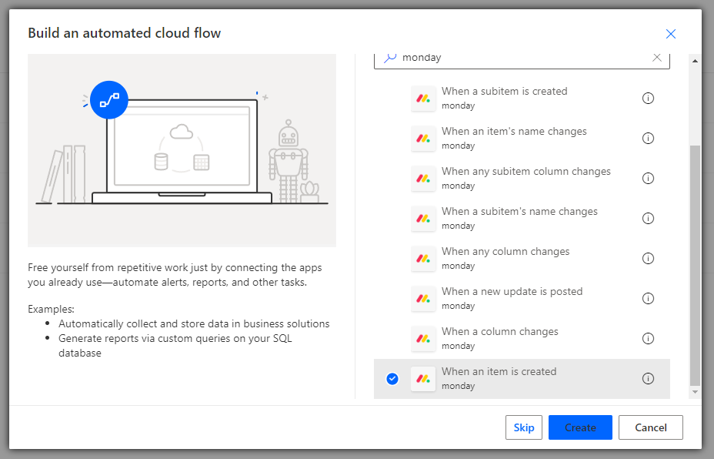714x459 pixels.
Task: Click the laptop illustration image
Action: click(182, 150)
